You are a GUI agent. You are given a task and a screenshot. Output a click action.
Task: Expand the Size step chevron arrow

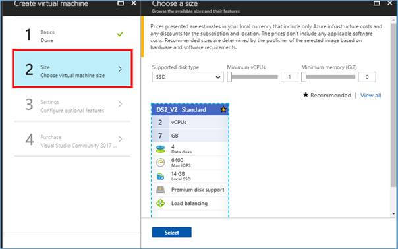point(120,69)
